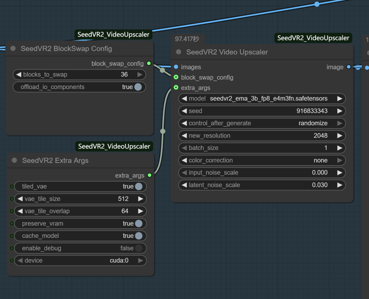Click the preserve_vram input socket dot
369x299 pixels.
click(12, 224)
